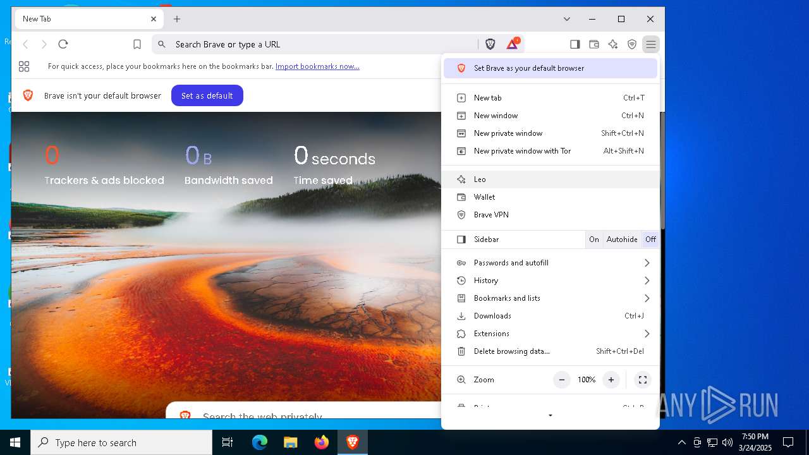
Task: Click the back navigation arrow
Action: click(x=26, y=44)
